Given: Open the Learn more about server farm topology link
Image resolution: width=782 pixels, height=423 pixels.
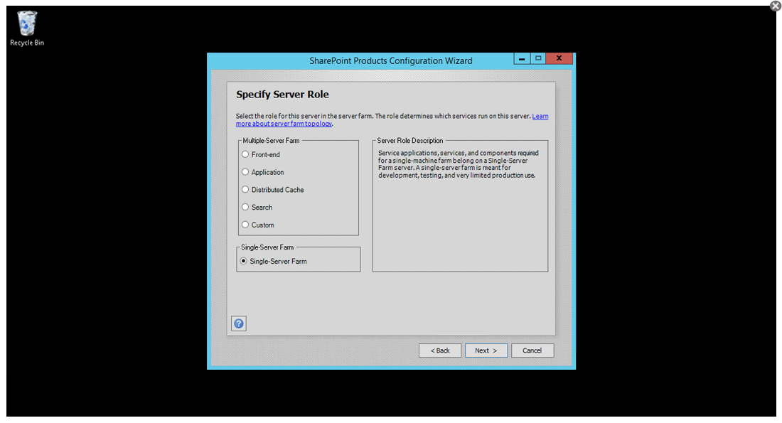Looking at the screenshot, I should [284, 124].
